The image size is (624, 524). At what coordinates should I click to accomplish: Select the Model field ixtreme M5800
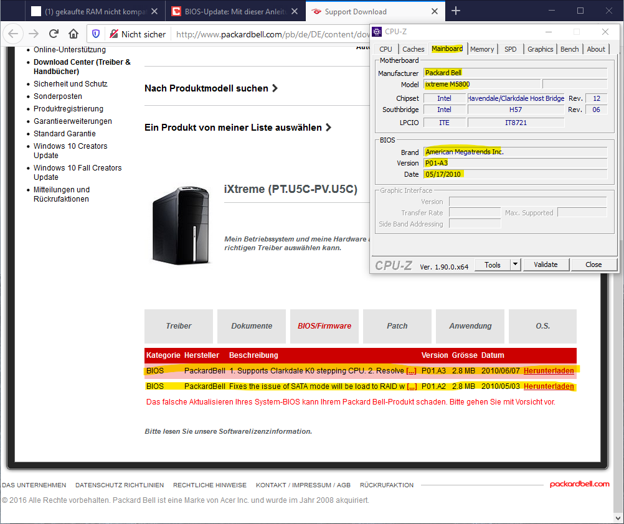pos(482,84)
